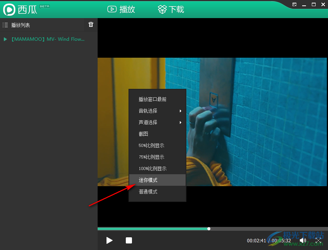328x250 pixels.
Task: Click the Xigua player logo icon
Action: coord(9,10)
